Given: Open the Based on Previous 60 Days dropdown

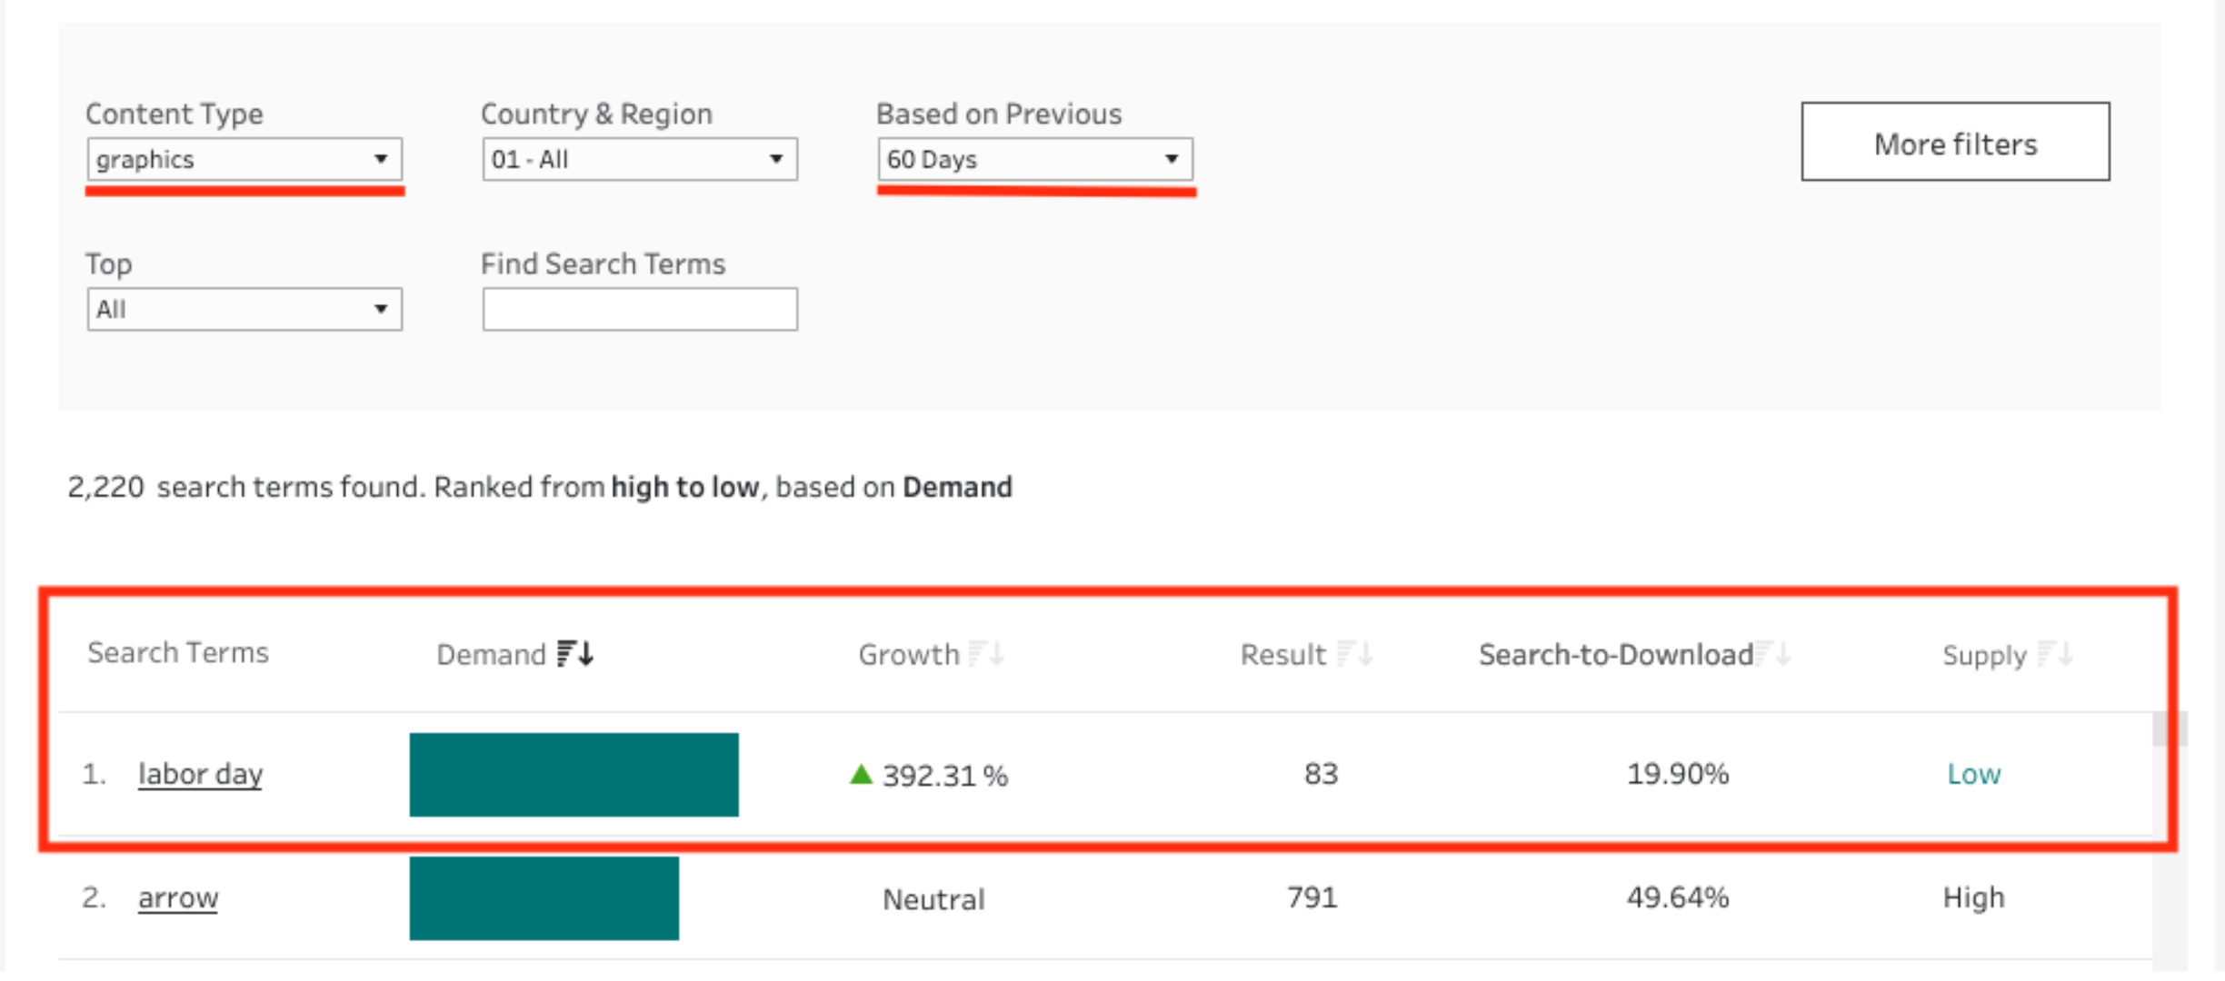Looking at the screenshot, I should pos(1035,159).
